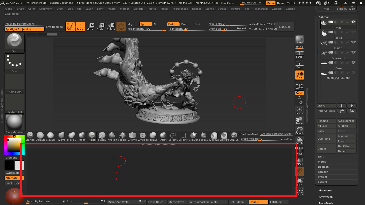Toggle BackfaceMask option

pyautogui.click(x=250, y=134)
